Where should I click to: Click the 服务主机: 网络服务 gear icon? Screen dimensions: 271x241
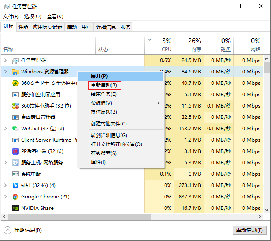(15, 163)
